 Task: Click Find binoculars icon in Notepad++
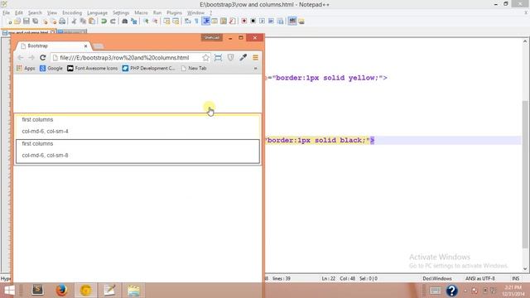124,22
